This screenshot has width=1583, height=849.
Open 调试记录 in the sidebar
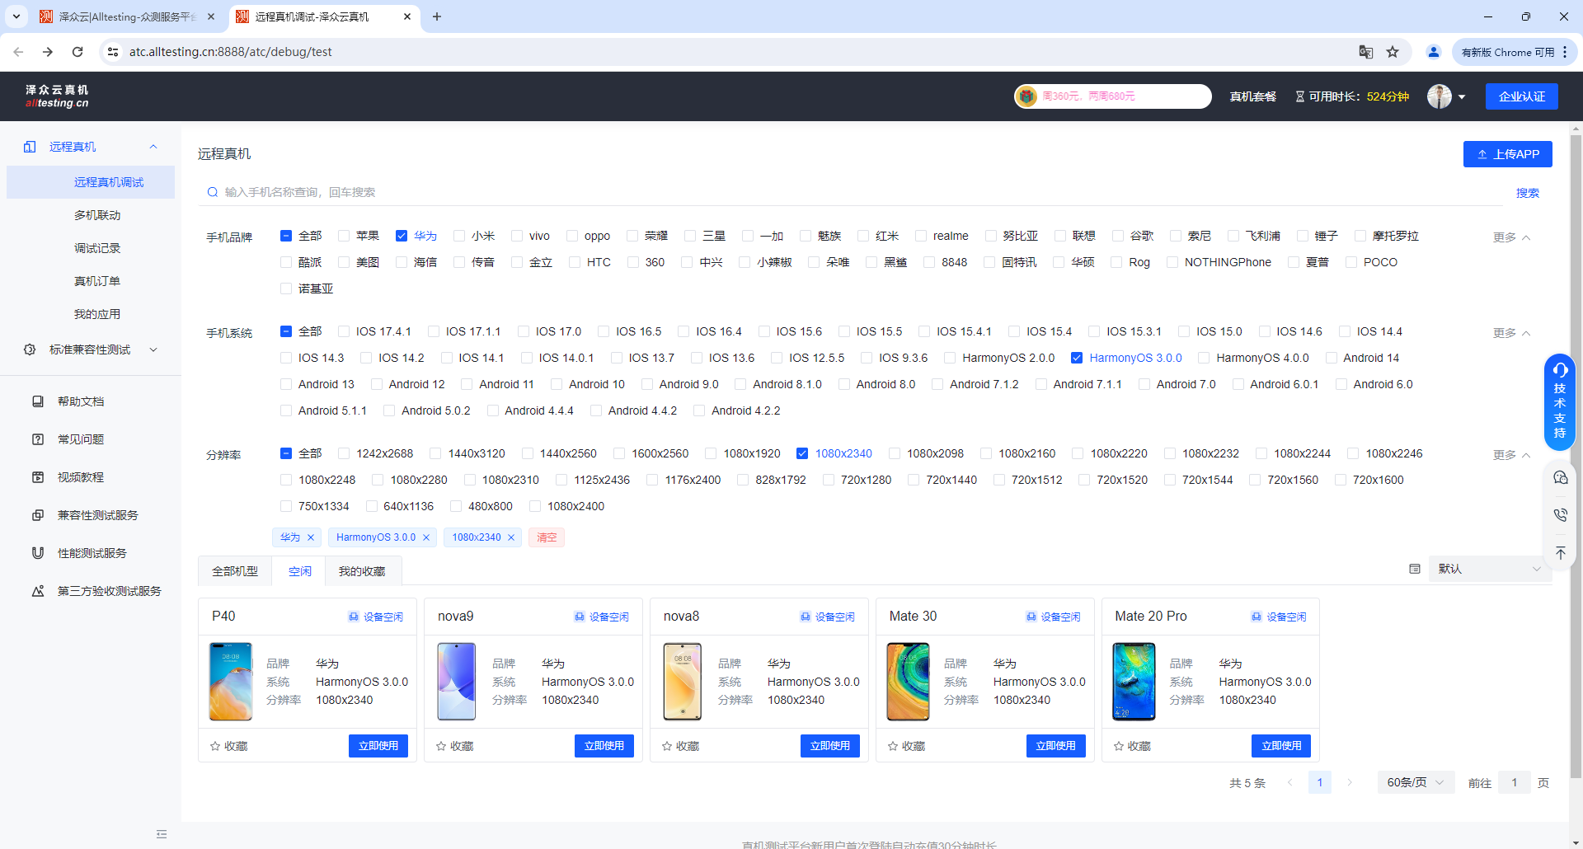pos(97,248)
